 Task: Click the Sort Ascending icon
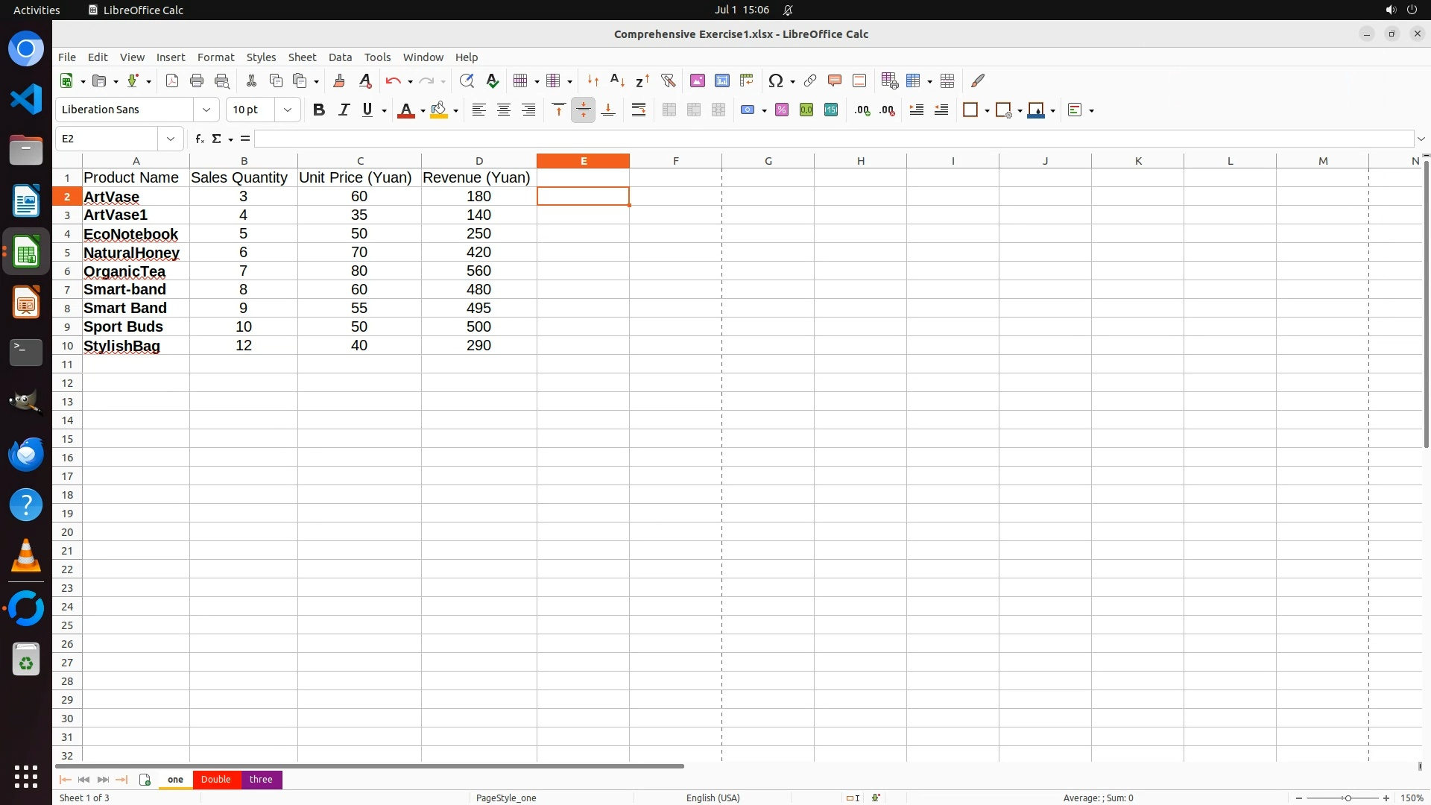617,80
